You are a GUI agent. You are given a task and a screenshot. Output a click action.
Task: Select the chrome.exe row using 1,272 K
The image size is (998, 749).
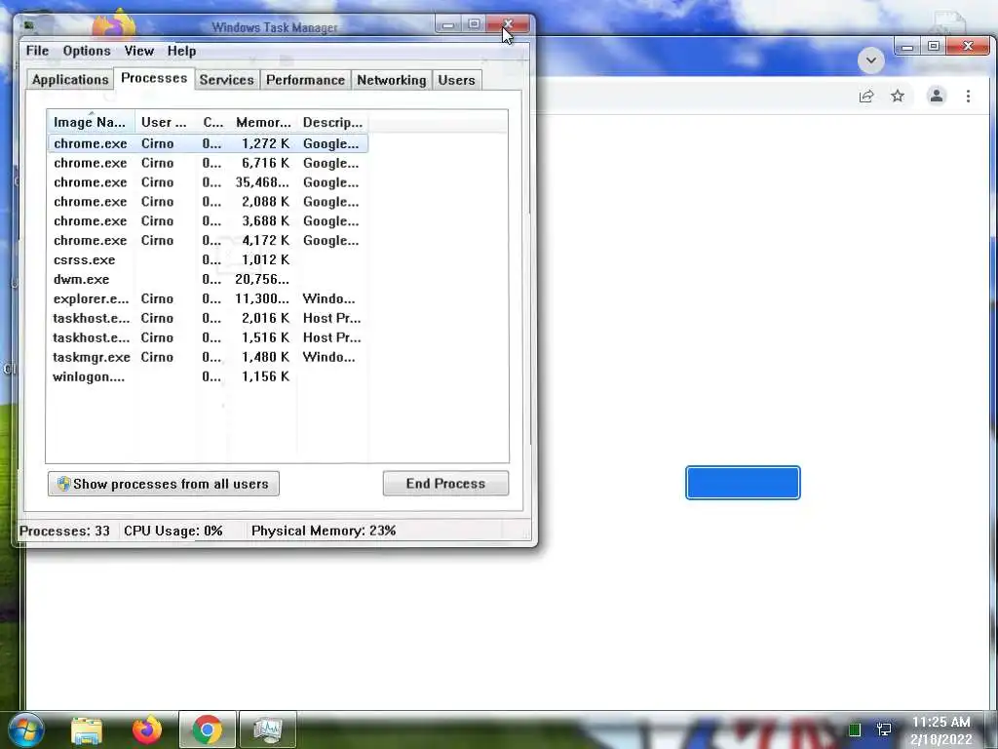tap(208, 143)
